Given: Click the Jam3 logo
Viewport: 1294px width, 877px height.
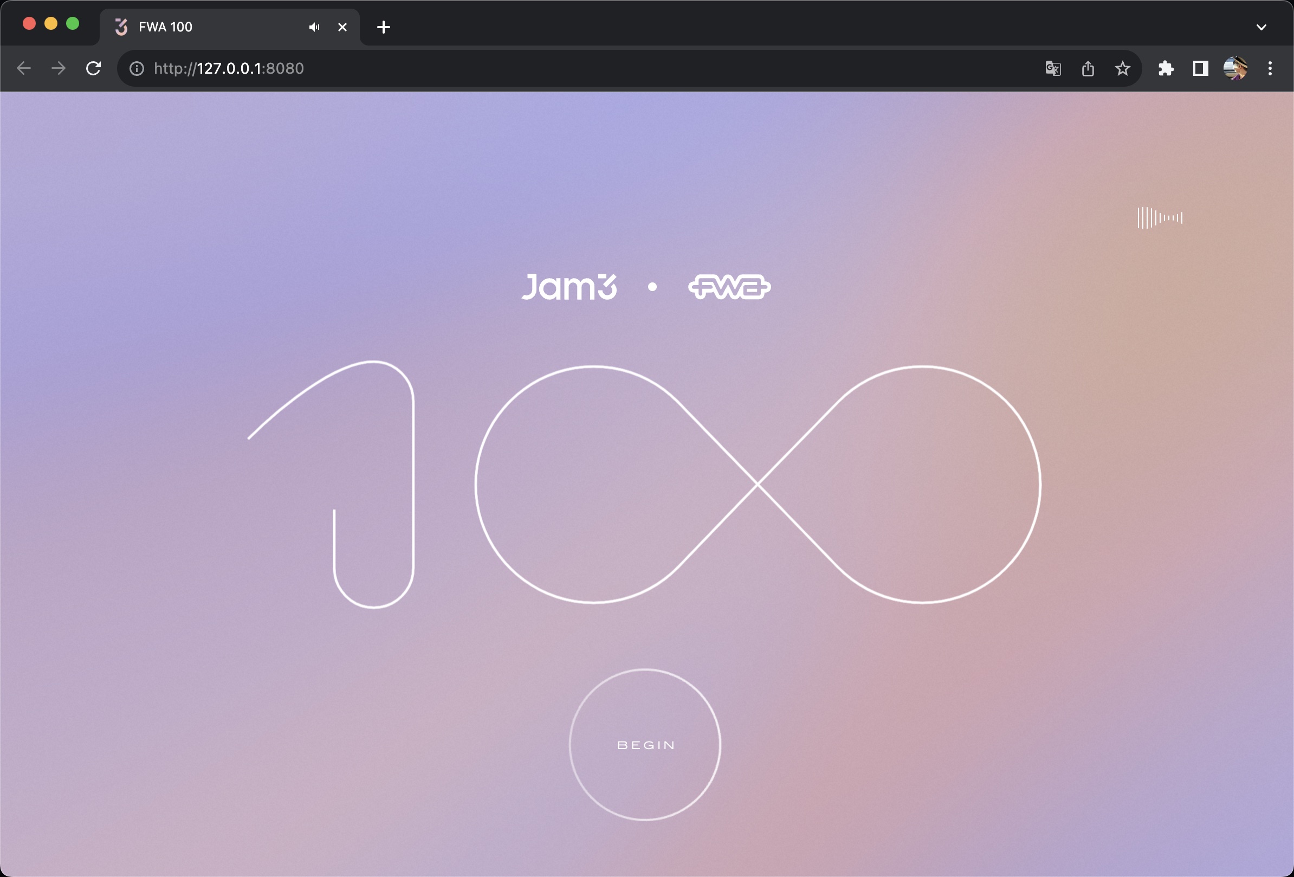Looking at the screenshot, I should click(x=569, y=287).
